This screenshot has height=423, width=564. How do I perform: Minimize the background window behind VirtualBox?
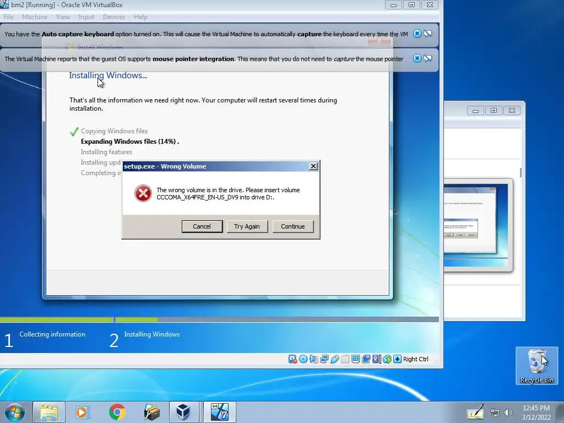475,110
